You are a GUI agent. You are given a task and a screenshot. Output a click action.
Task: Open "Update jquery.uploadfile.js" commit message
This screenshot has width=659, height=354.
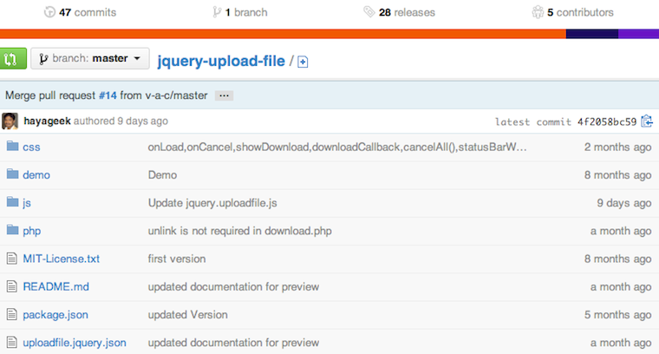212,203
